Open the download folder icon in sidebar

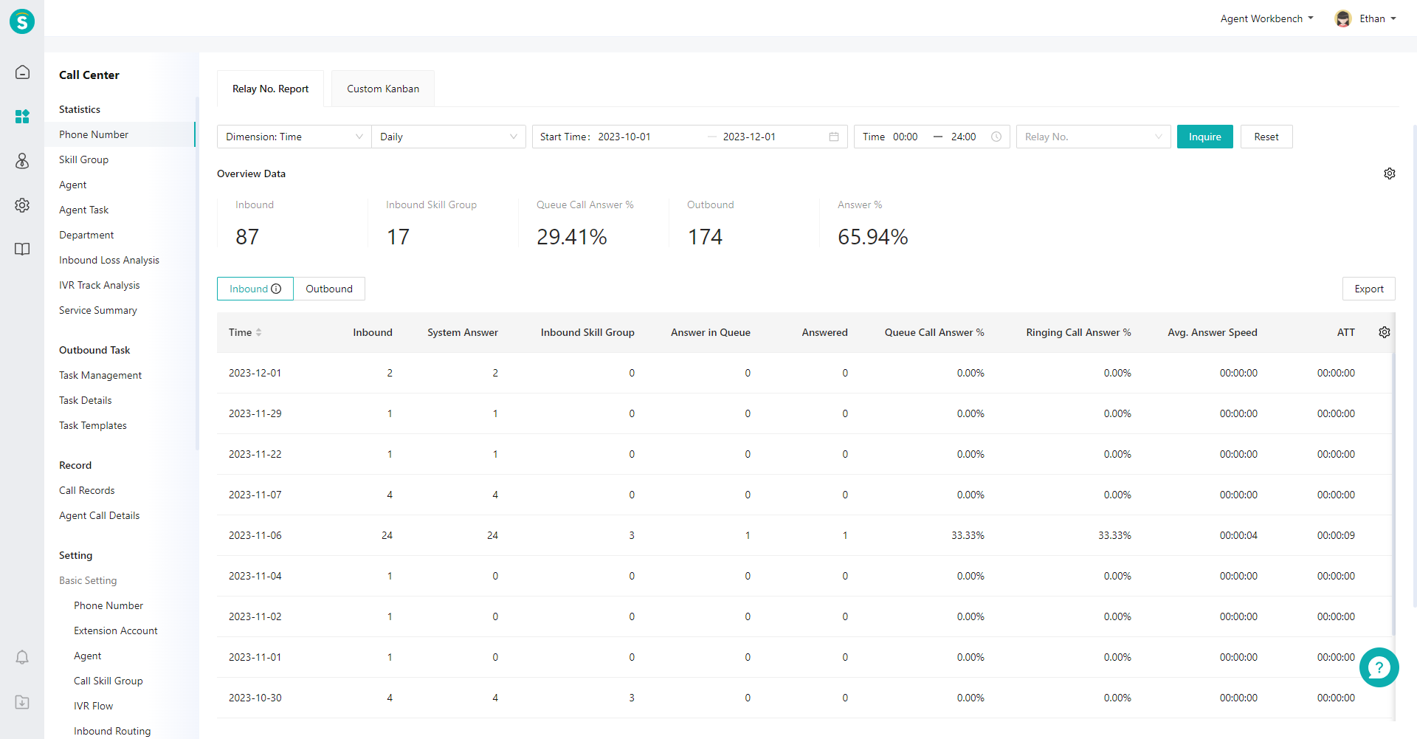pos(22,702)
